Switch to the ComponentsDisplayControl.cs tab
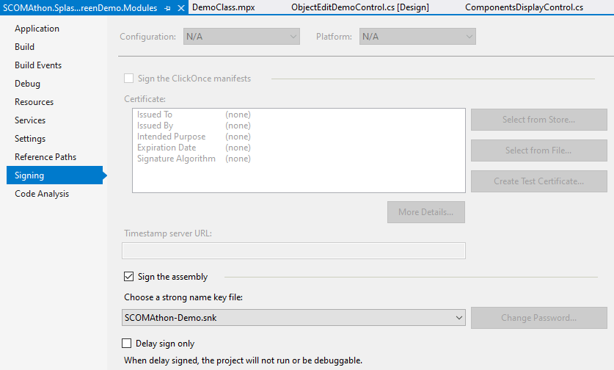 click(x=524, y=7)
